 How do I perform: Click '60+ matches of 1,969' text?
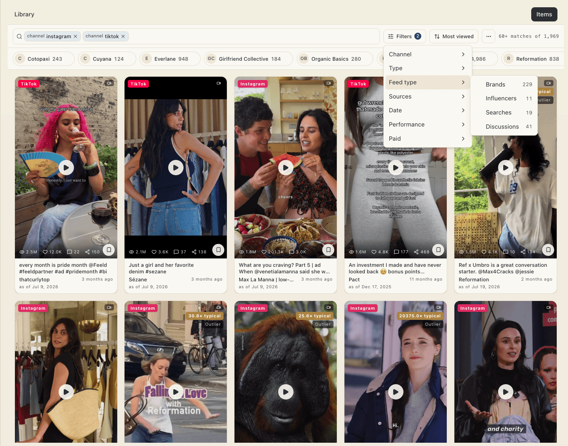pyautogui.click(x=529, y=36)
